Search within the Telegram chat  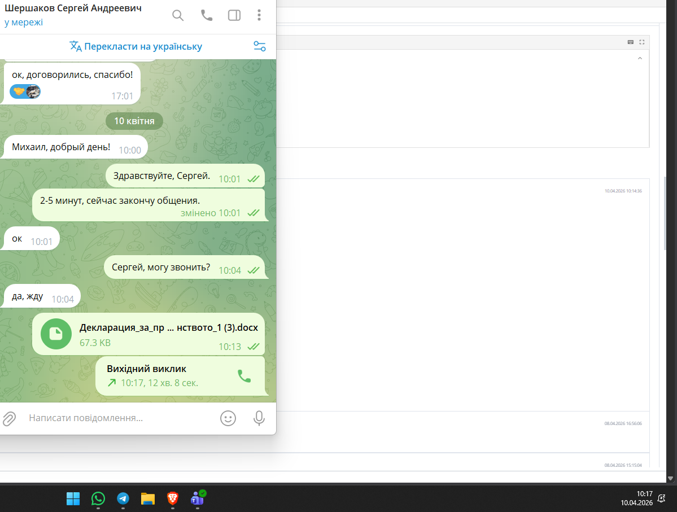178,16
